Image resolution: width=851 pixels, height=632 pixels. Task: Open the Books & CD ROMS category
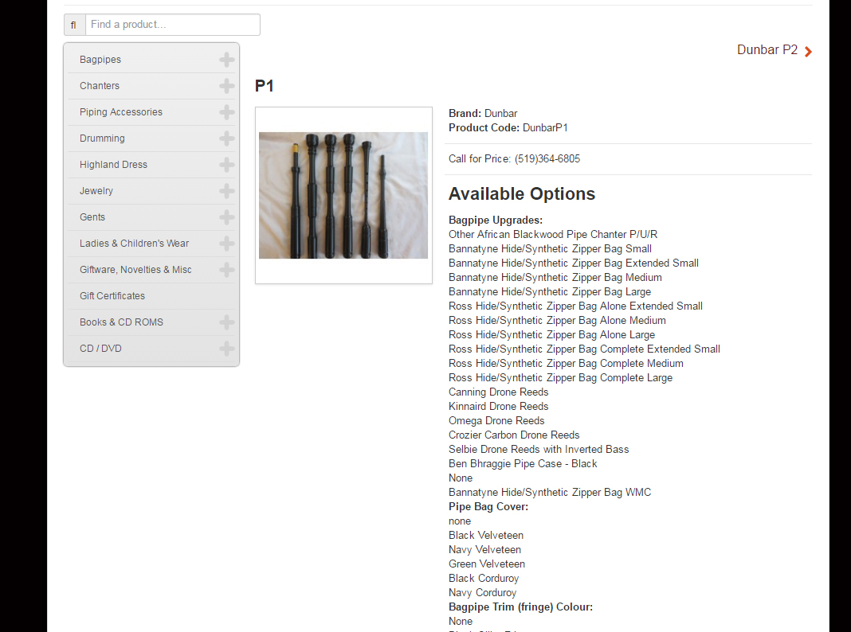tap(121, 322)
